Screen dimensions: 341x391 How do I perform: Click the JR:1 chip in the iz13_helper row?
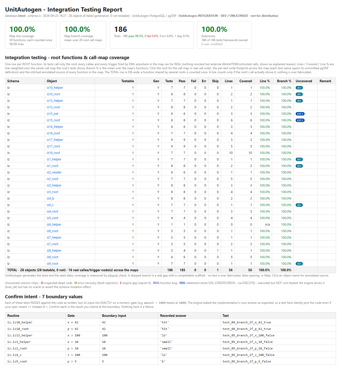click(x=299, y=101)
